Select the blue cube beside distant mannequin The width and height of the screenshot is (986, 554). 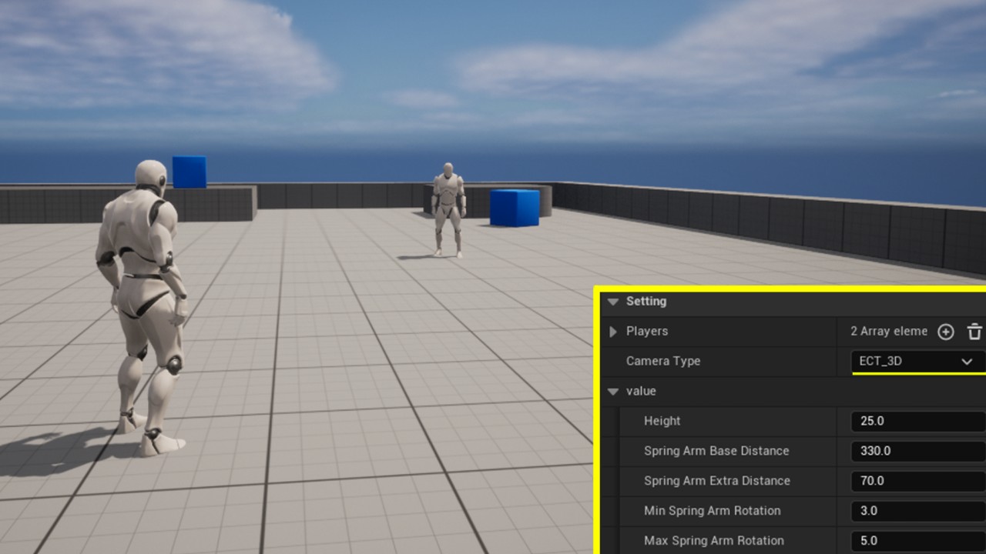point(515,208)
